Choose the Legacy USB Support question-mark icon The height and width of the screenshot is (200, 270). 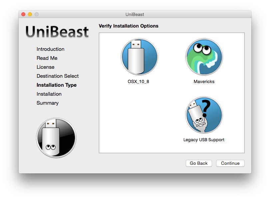click(x=204, y=115)
